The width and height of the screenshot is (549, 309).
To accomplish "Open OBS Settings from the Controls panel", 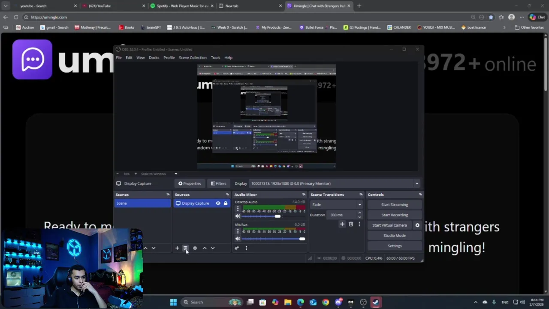I will coord(395,246).
